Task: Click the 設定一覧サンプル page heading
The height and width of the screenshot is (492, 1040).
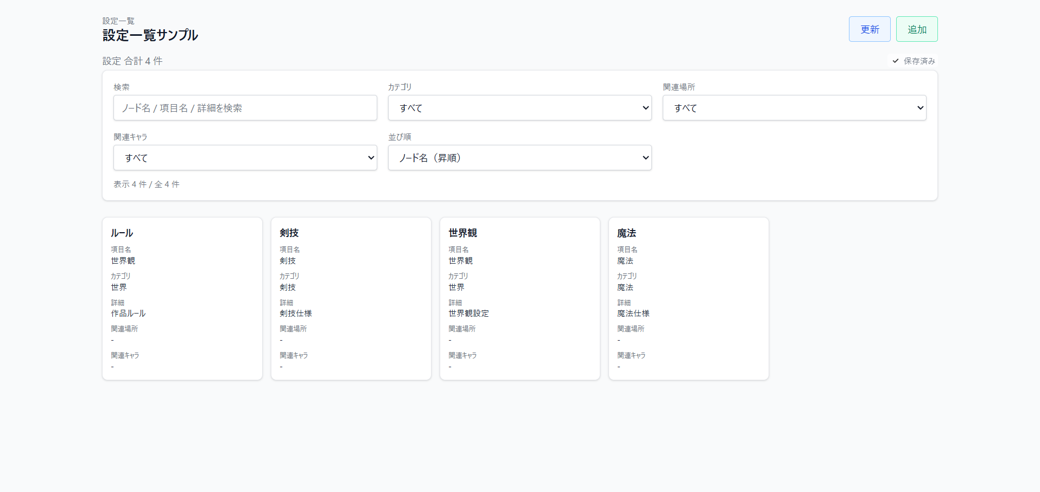Action: (150, 35)
